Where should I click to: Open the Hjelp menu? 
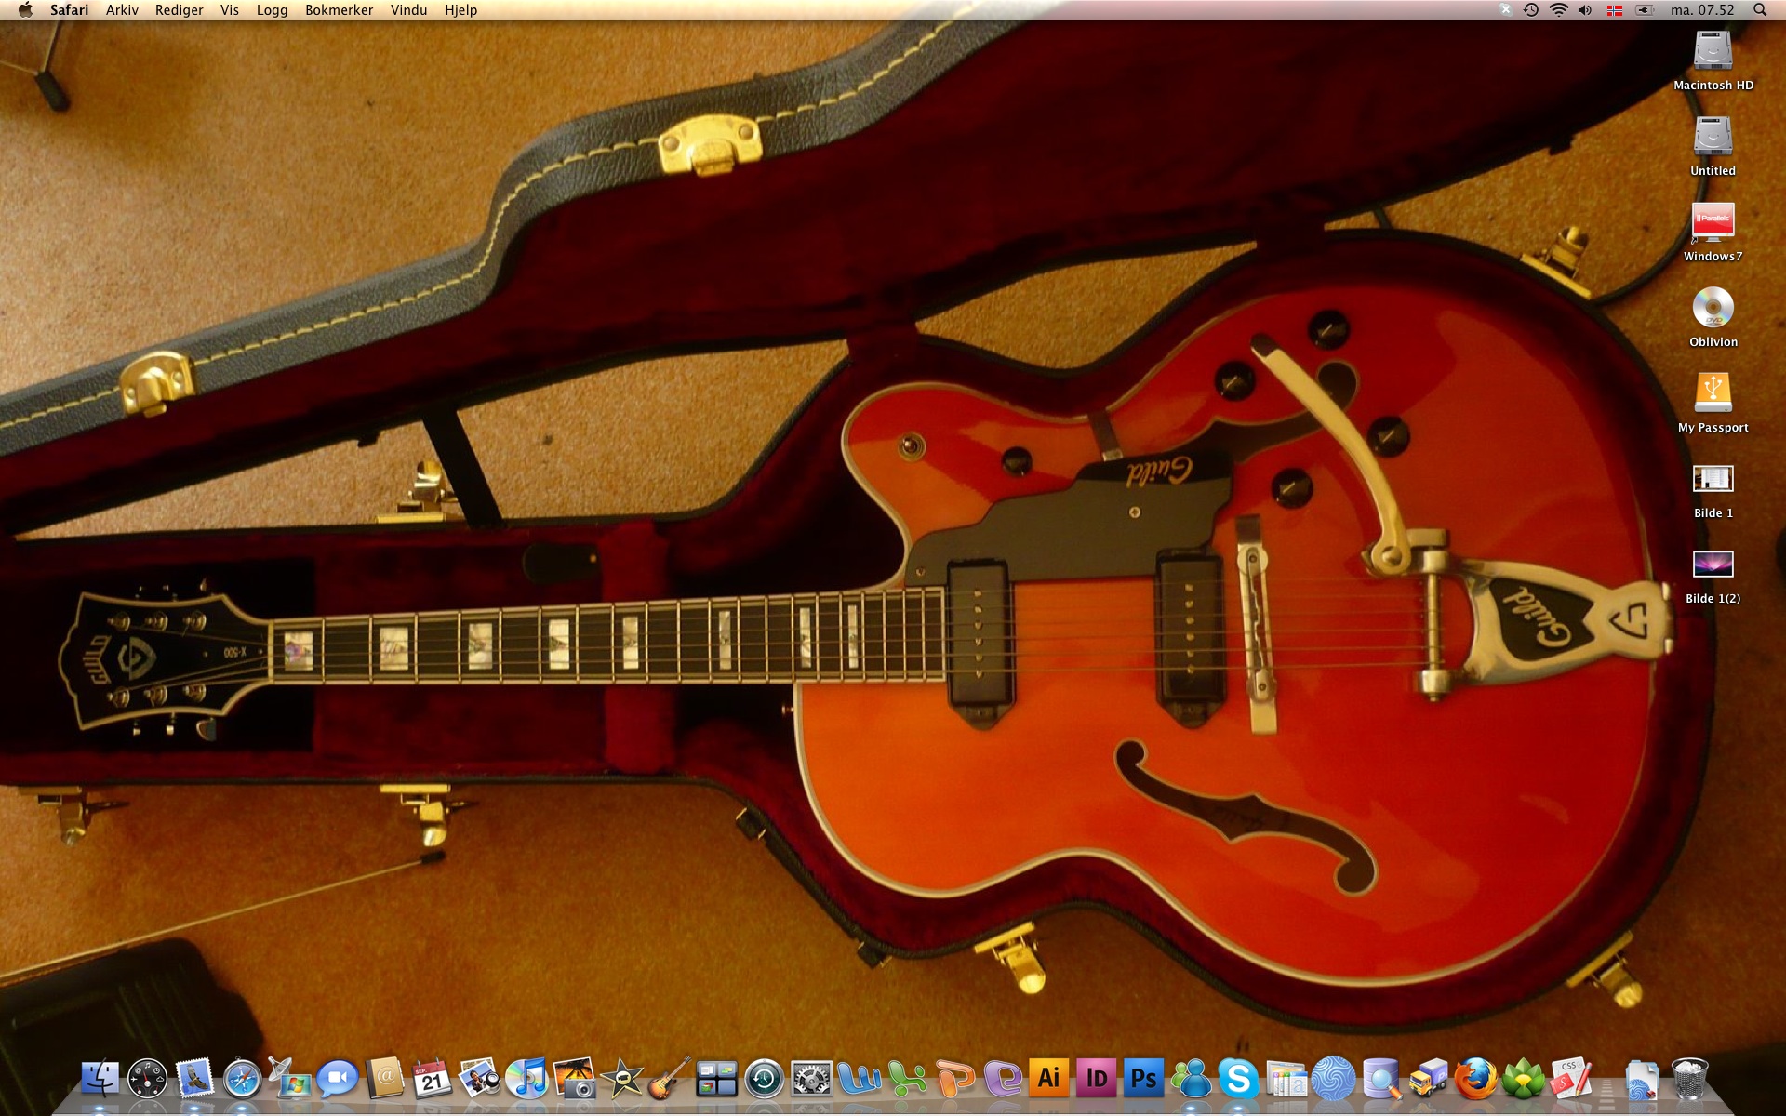click(x=460, y=10)
